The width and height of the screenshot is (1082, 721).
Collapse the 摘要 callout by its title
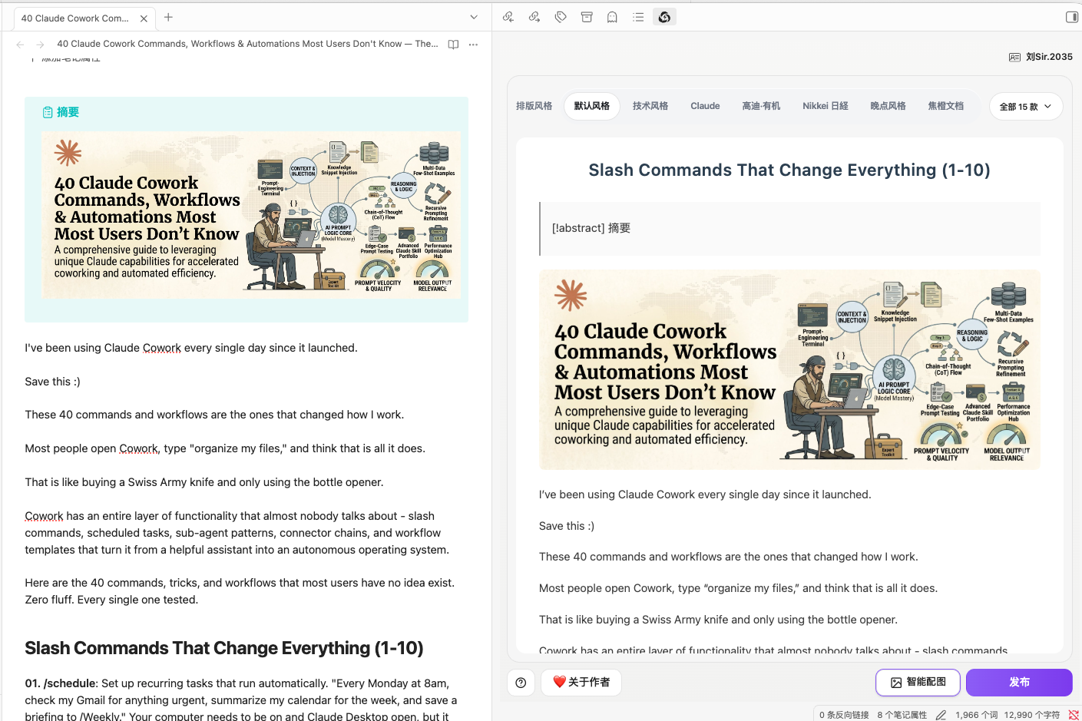pos(68,112)
